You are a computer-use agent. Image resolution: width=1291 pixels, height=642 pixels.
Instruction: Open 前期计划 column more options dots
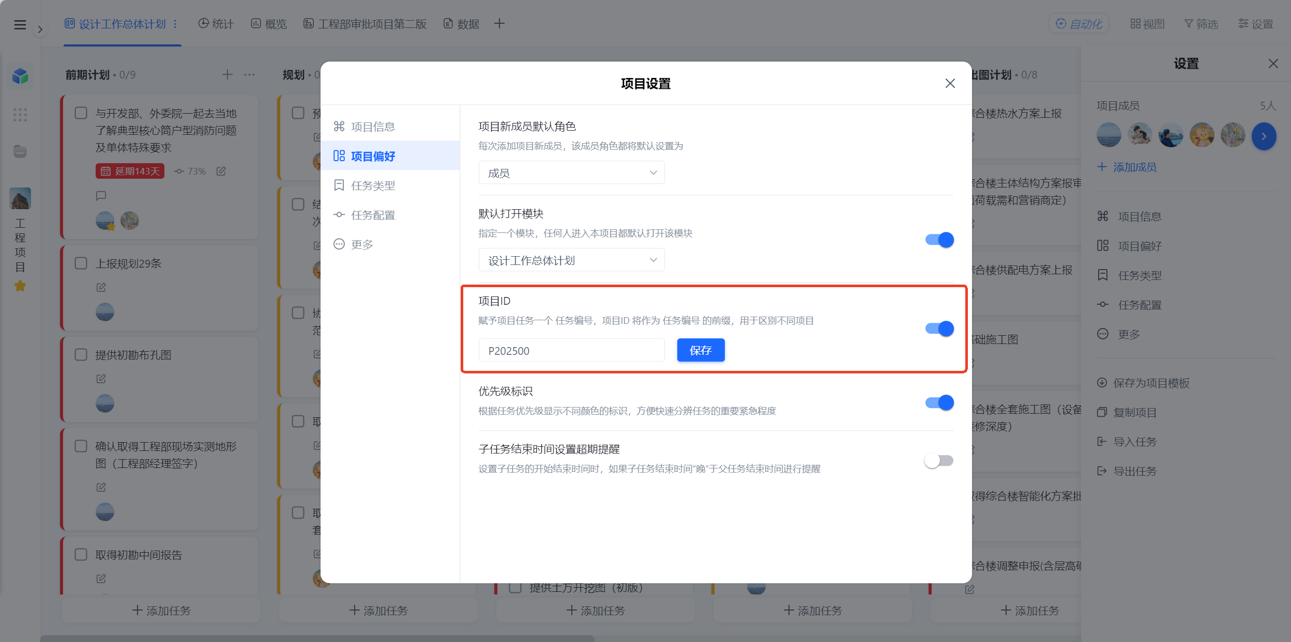click(249, 75)
